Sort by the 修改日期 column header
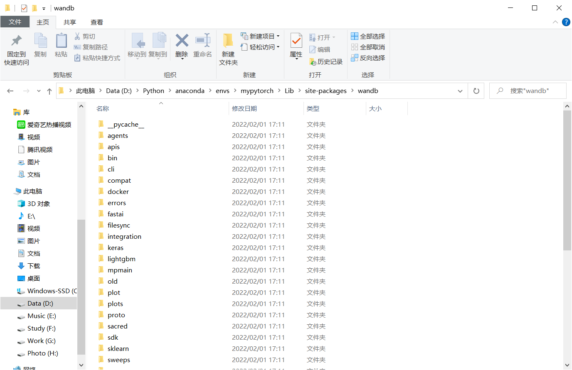 pyautogui.click(x=244, y=109)
